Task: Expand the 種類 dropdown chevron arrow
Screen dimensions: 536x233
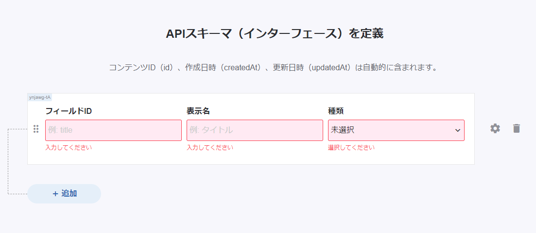Action: (x=458, y=130)
